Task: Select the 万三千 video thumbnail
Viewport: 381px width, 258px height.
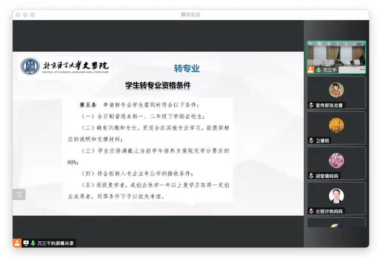Action: 336,55
